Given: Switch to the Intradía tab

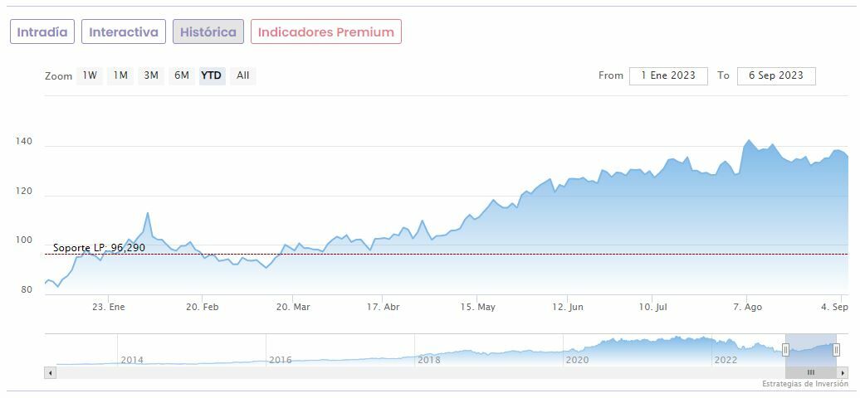Looking at the screenshot, I should (42, 32).
